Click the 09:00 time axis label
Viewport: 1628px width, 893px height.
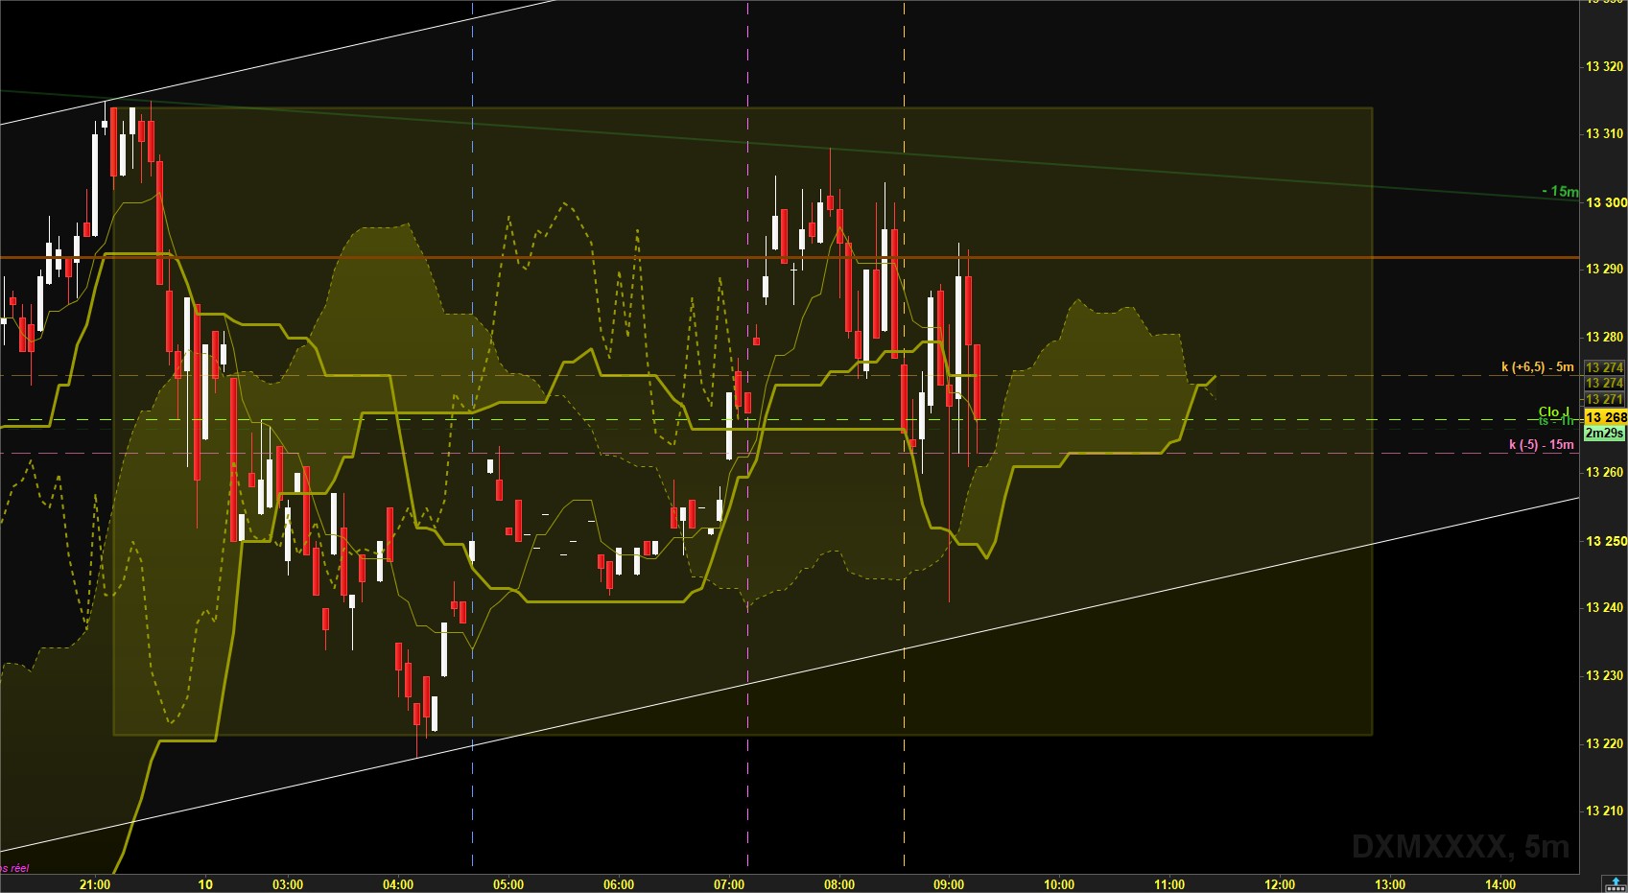click(949, 884)
